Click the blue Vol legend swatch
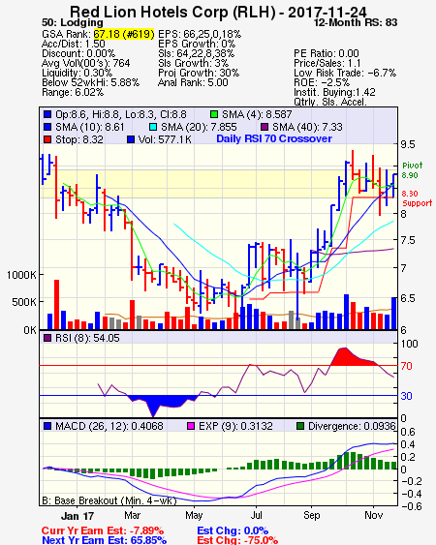Viewport: 436px width, 545px height. pyautogui.click(x=131, y=139)
